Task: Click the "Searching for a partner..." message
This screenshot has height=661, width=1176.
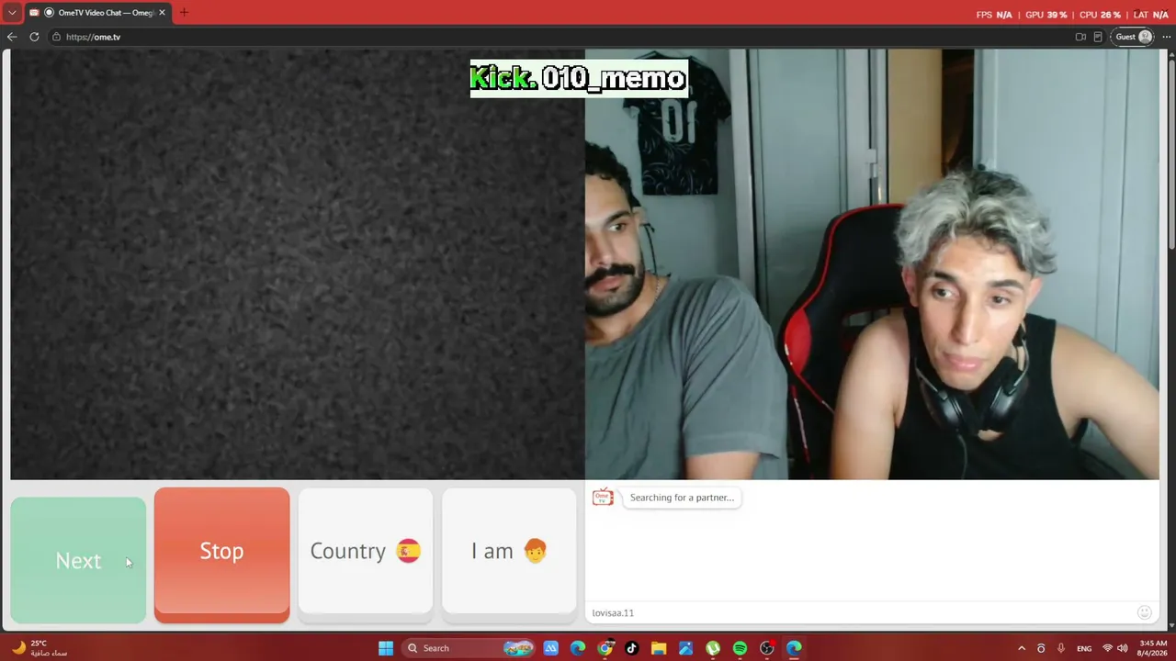Action: 682,498
